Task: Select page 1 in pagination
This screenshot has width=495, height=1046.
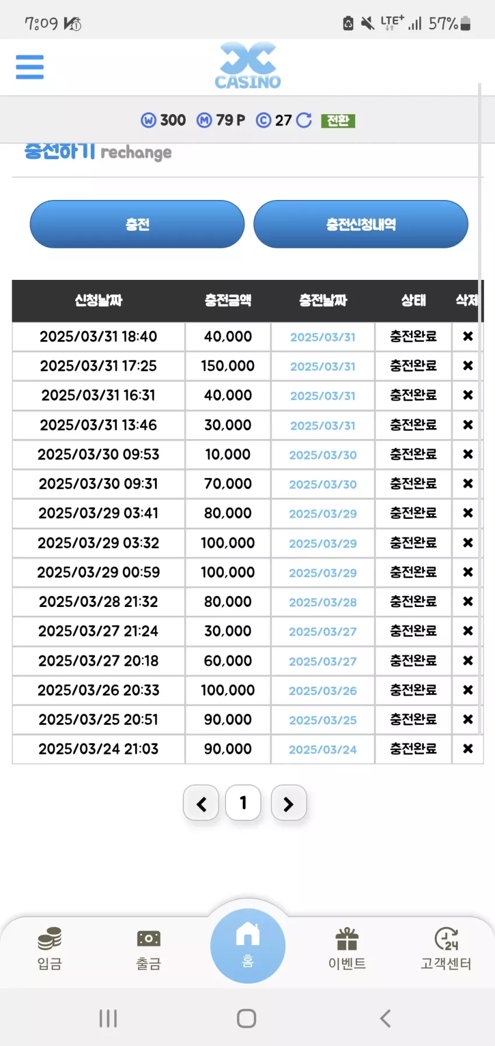Action: click(x=243, y=803)
